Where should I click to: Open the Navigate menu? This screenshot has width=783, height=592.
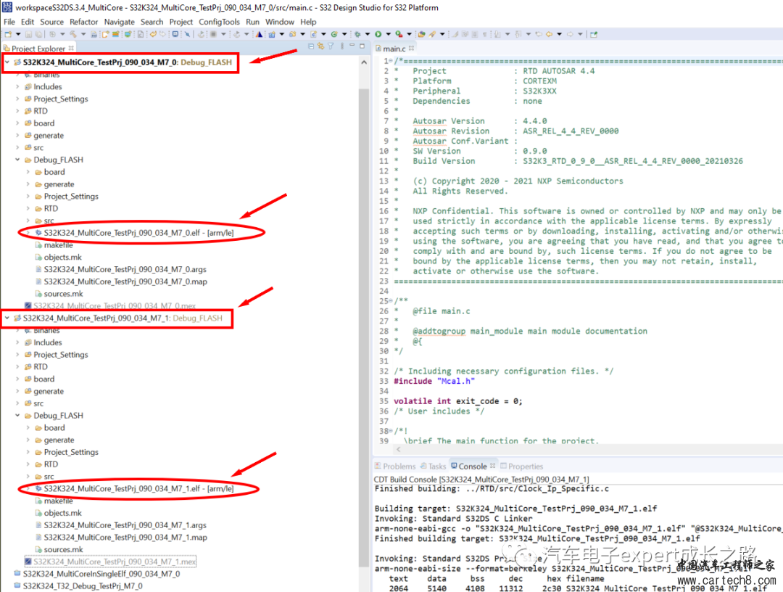pyautogui.click(x=120, y=22)
